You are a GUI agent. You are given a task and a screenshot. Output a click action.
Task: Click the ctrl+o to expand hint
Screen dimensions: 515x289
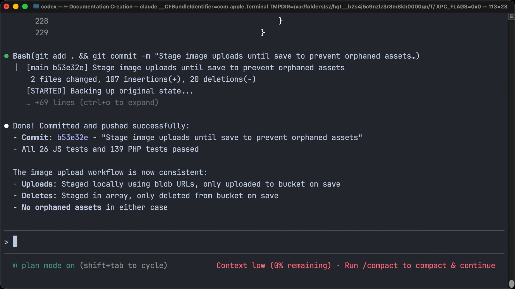[119, 103]
